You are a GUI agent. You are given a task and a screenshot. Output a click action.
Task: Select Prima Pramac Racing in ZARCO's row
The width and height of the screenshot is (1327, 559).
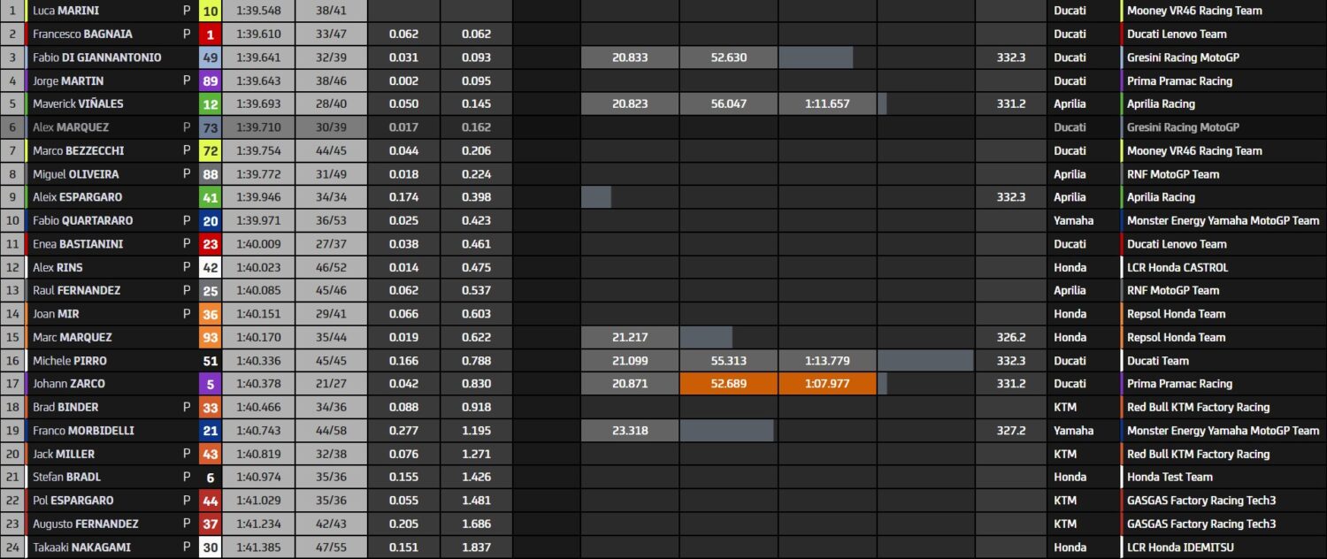(x=1179, y=384)
